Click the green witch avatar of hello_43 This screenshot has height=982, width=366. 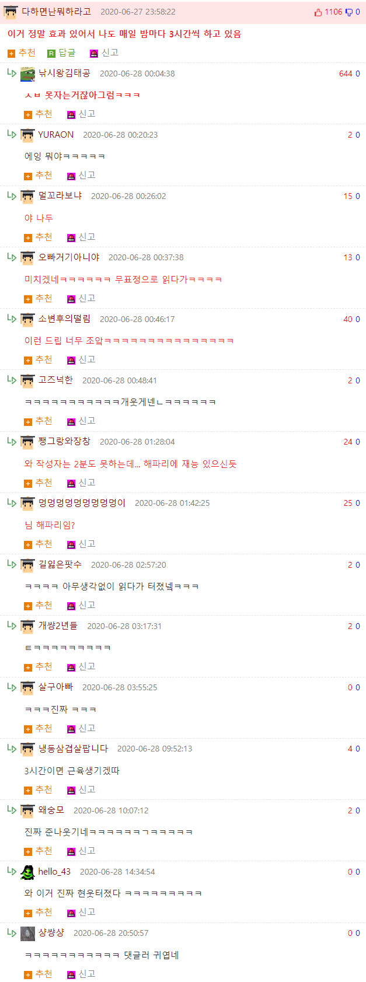click(27, 872)
